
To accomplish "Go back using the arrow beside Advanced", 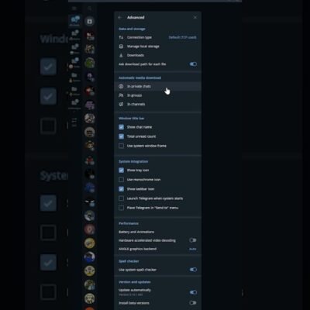I will pyautogui.click(x=119, y=18).
